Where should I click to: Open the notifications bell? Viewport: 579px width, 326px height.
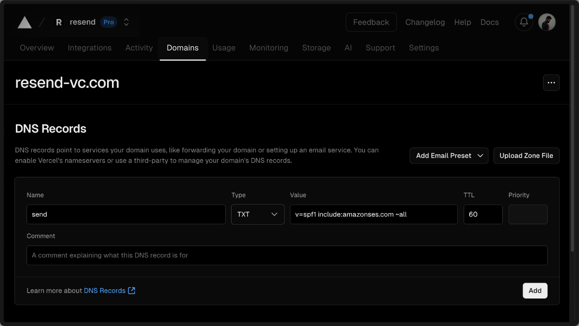[524, 22]
